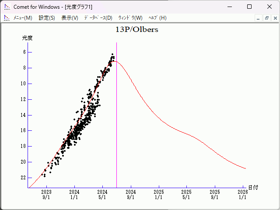Click the 13P/Olbers chart title
The image size is (280, 210).
tap(137, 29)
